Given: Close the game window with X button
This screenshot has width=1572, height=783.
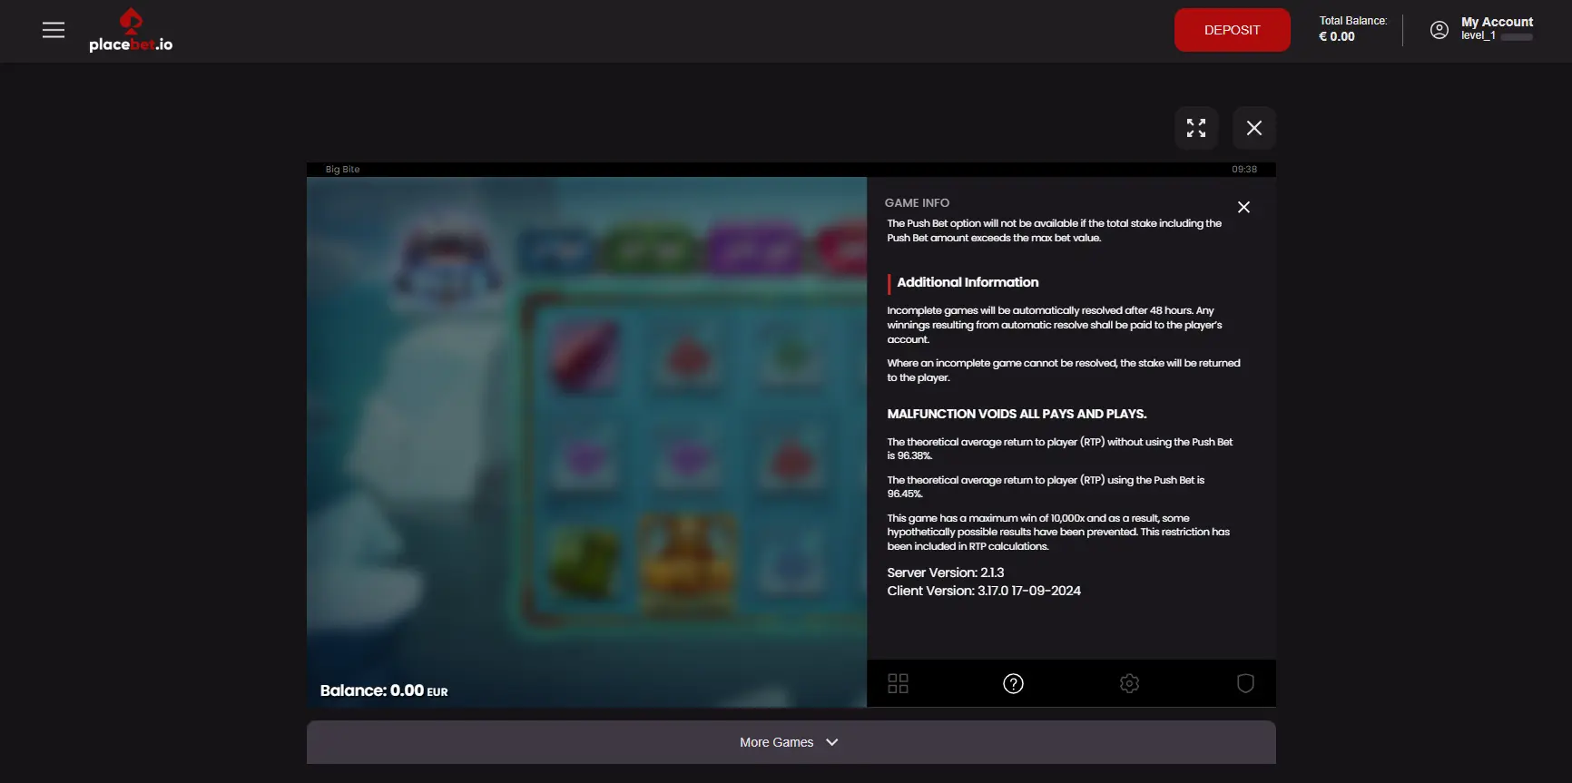Looking at the screenshot, I should tap(1253, 128).
